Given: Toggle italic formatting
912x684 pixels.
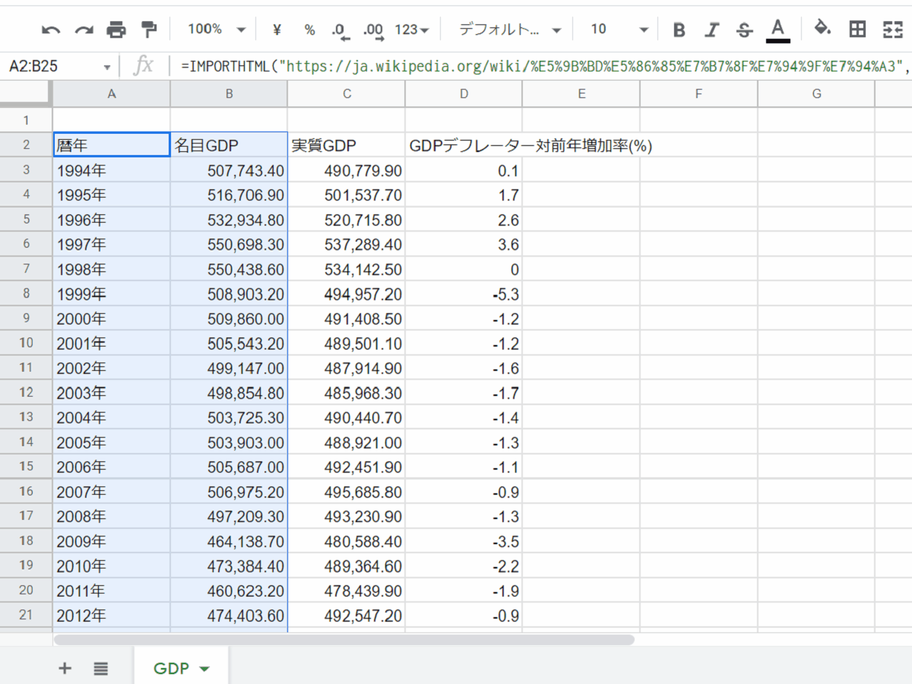Looking at the screenshot, I should point(712,30).
